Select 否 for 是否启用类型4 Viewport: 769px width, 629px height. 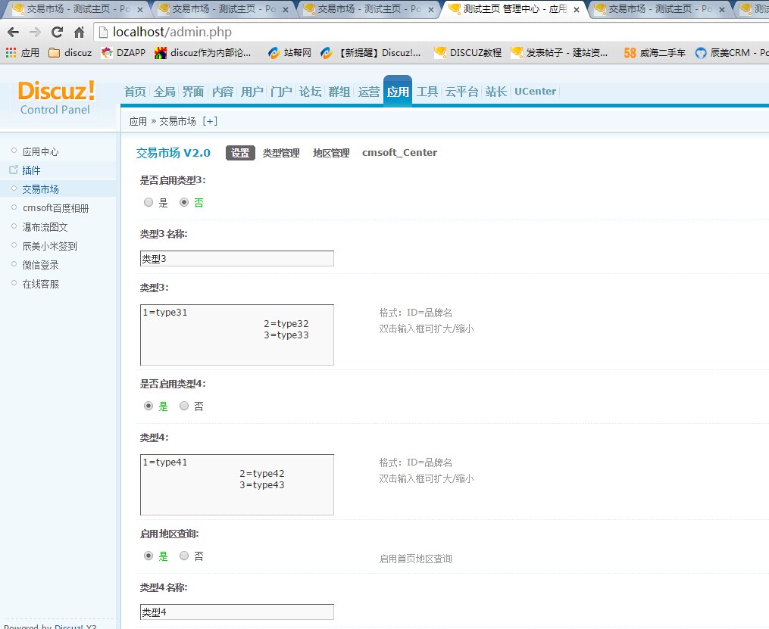click(184, 406)
